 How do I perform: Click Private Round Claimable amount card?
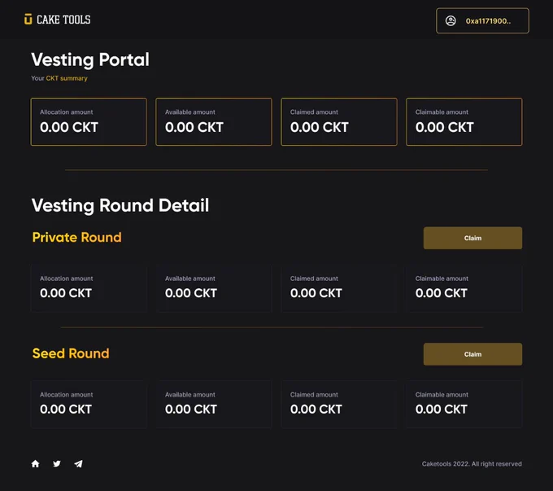point(464,288)
